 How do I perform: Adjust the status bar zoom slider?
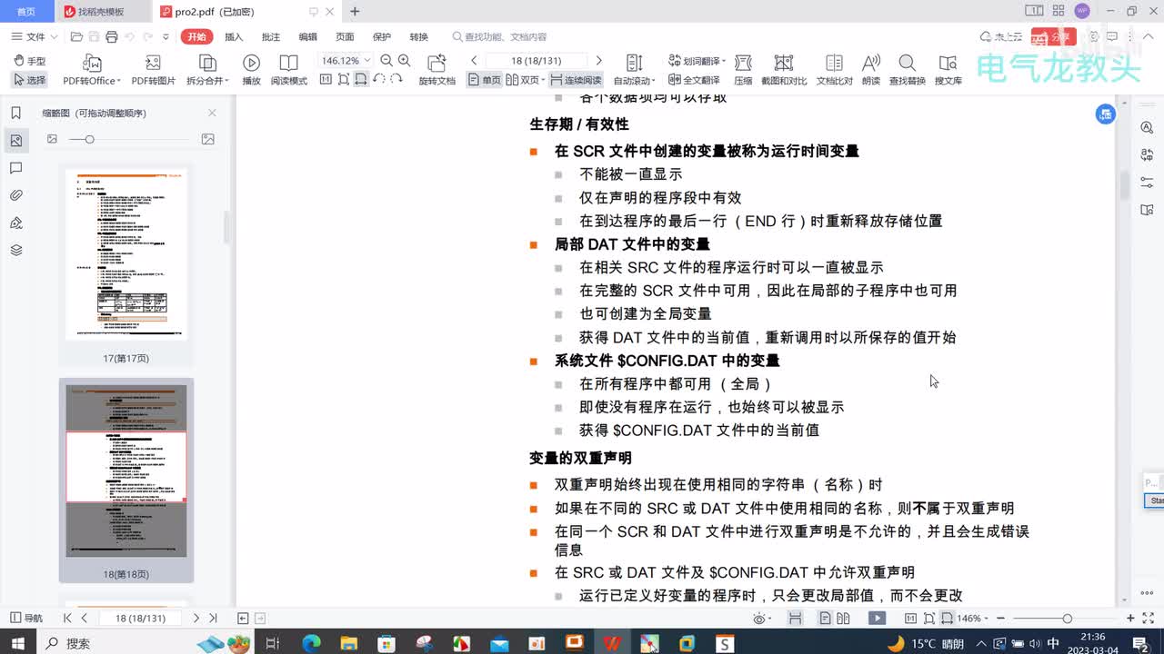click(x=1067, y=619)
